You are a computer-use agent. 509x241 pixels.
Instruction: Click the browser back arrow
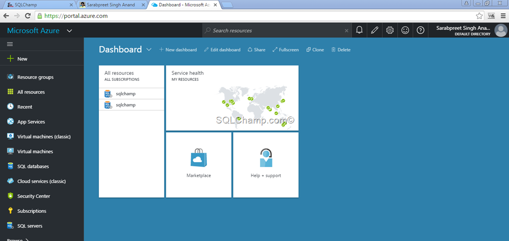click(6, 15)
